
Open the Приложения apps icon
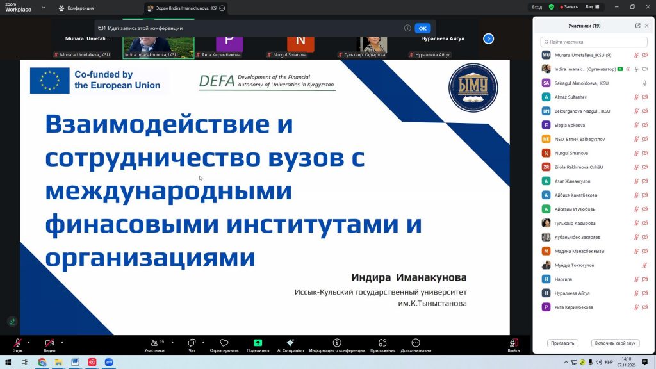[382, 343]
